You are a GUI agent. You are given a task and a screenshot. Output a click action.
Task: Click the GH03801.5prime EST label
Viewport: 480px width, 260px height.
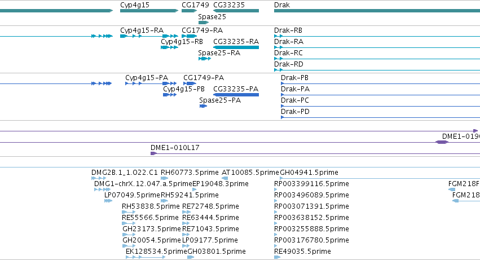[217, 252]
